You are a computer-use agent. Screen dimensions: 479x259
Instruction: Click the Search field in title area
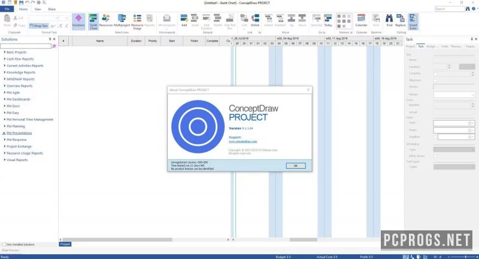point(450,9)
